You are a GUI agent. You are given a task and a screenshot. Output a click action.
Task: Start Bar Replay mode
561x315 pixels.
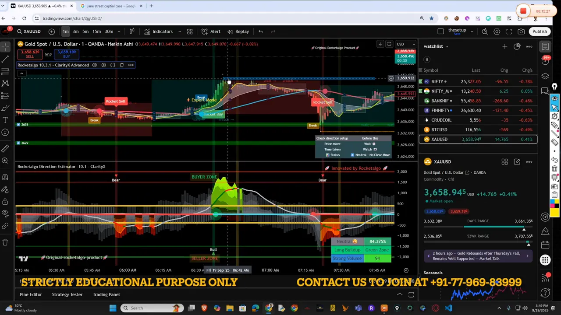click(x=238, y=31)
